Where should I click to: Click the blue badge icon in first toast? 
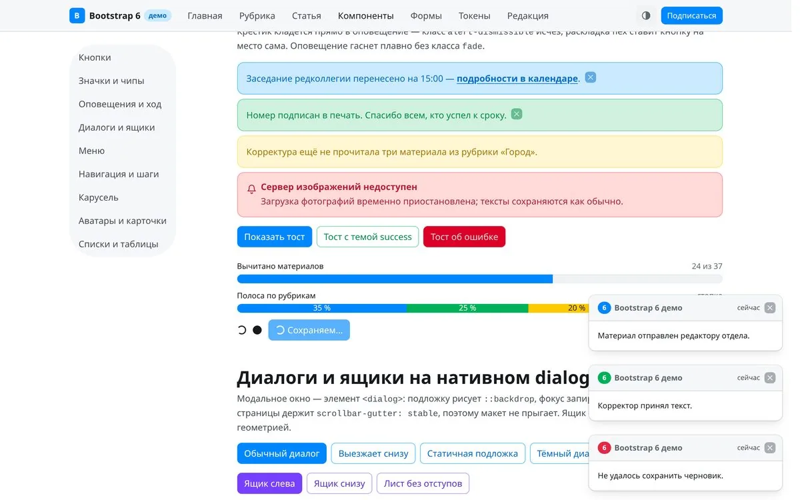point(604,308)
